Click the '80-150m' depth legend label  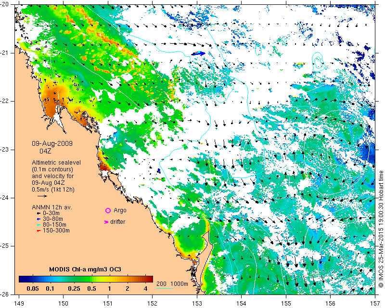point(54,225)
